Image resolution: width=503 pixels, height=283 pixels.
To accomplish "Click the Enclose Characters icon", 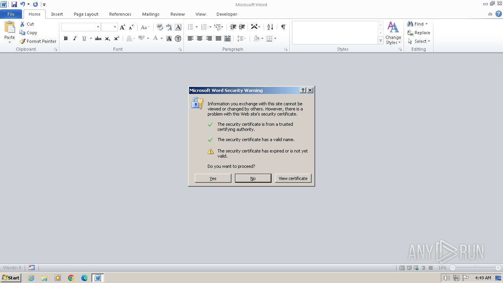I will click(178, 39).
